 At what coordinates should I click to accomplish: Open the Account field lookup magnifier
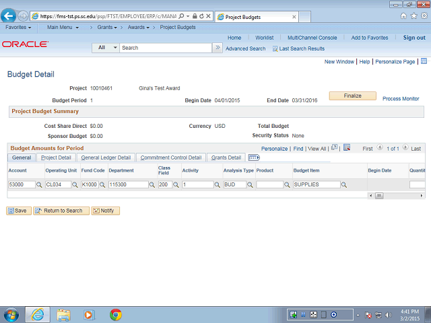tap(39, 185)
